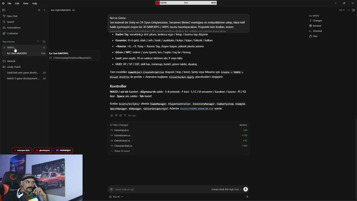357x201 pixels.
Task: Click the 6m ago timestamp
Action: (x=132, y=116)
